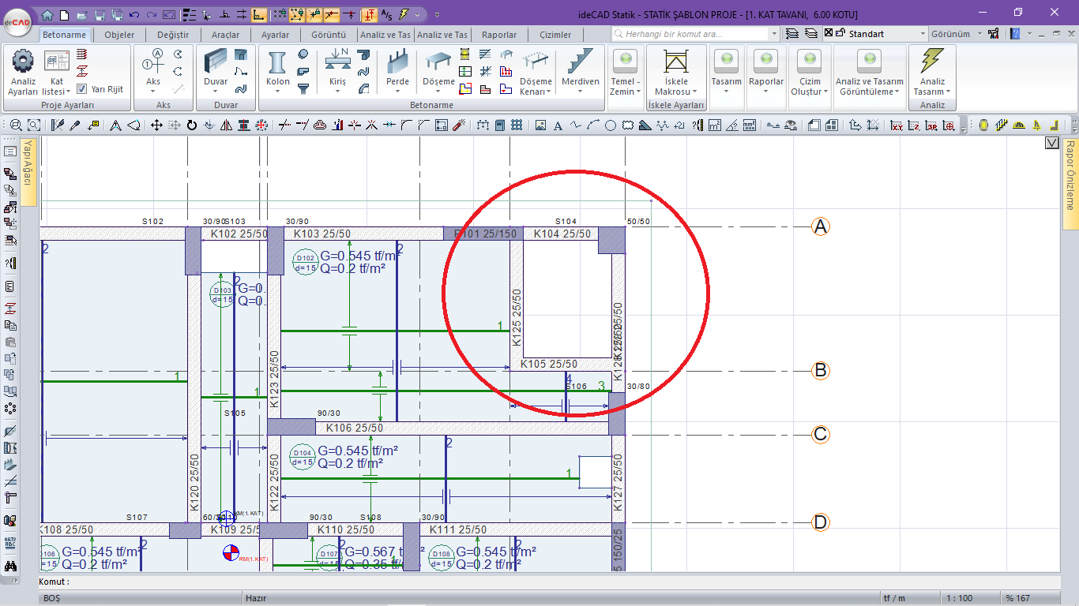
Task: Click the İskele Makrosu scaffold icon
Action: 676,62
